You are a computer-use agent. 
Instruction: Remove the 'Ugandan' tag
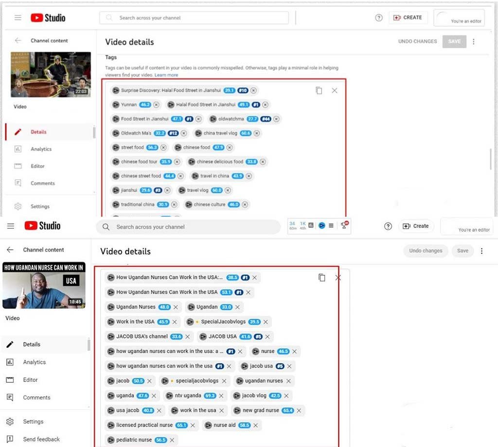237,307
